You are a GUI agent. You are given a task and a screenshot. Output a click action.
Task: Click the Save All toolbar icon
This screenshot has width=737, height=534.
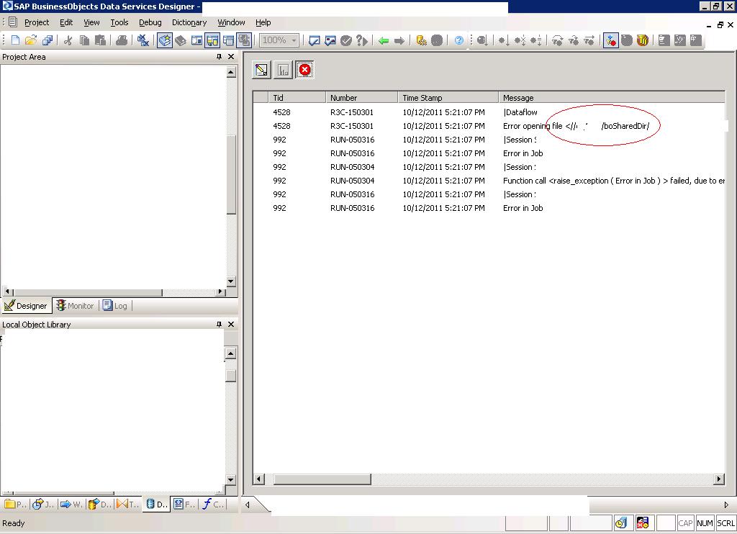pos(47,40)
